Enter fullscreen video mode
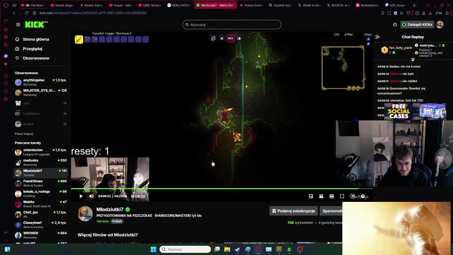453x255 pixels. [x=342, y=196]
